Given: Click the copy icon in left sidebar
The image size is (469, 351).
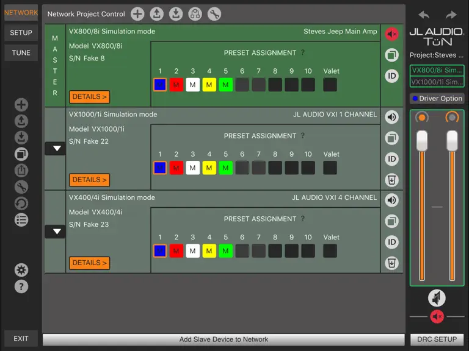Looking at the screenshot, I should pos(21,154).
